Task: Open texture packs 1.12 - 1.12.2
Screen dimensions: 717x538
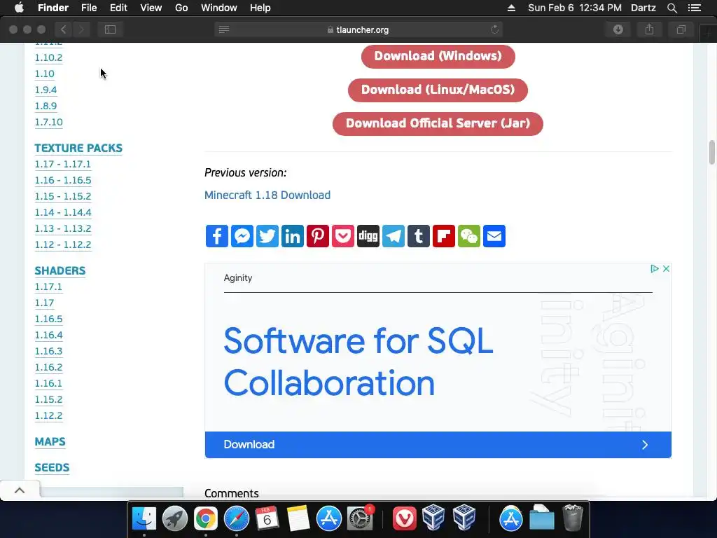Action: pos(63,244)
